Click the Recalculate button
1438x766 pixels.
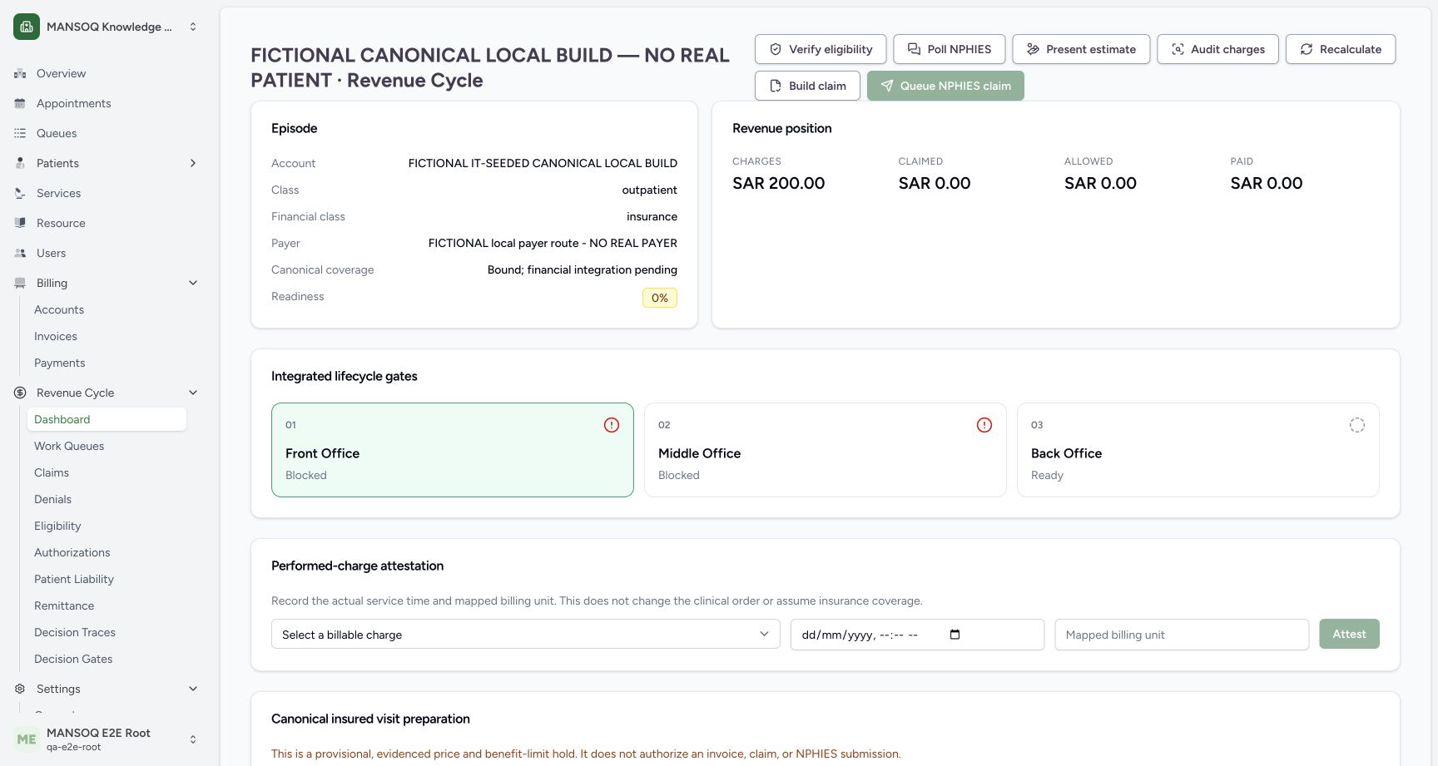coord(1341,49)
